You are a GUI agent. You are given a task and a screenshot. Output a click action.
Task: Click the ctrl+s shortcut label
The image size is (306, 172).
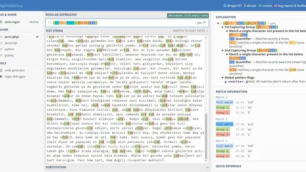[34, 22]
